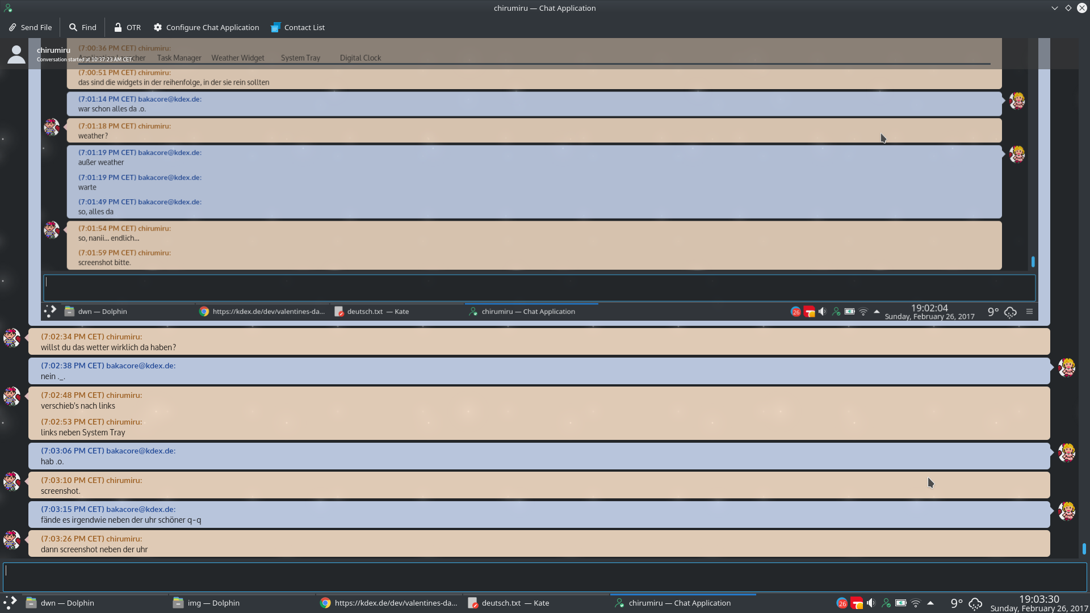
Task: Click the chat history scrollbar handle
Action: tap(1084, 549)
